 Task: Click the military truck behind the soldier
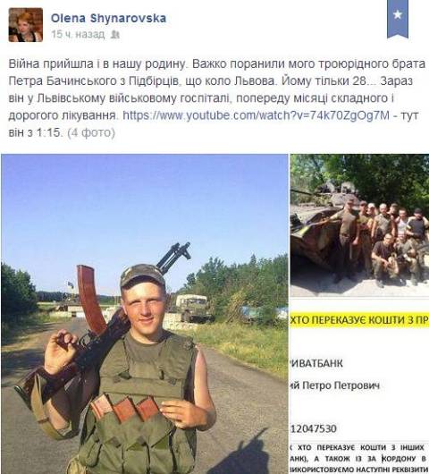click(193, 308)
